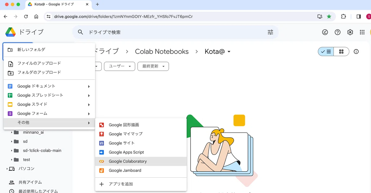Click the file upload icon in menu

click(10, 63)
